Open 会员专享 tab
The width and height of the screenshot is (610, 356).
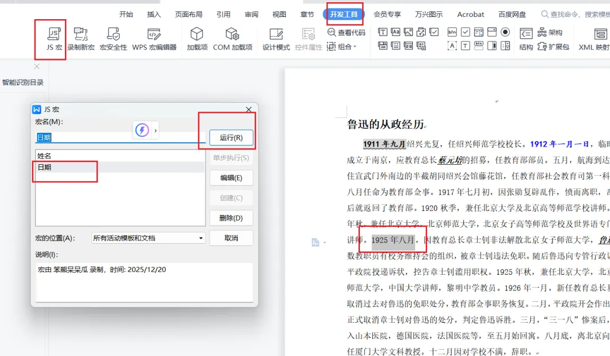[x=387, y=14]
